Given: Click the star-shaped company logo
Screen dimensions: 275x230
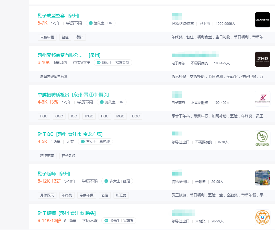Looking at the screenshot, I should point(262,217).
